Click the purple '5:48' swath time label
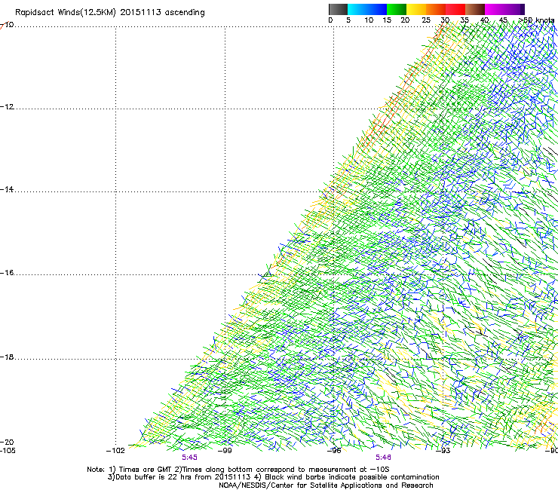 383,458
